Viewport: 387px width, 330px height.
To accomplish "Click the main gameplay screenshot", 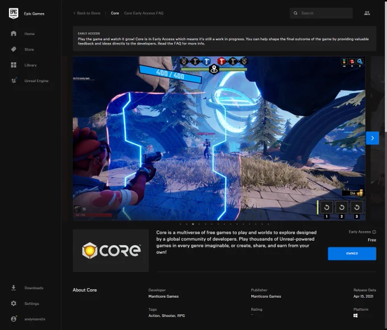I will click(x=219, y=138).
